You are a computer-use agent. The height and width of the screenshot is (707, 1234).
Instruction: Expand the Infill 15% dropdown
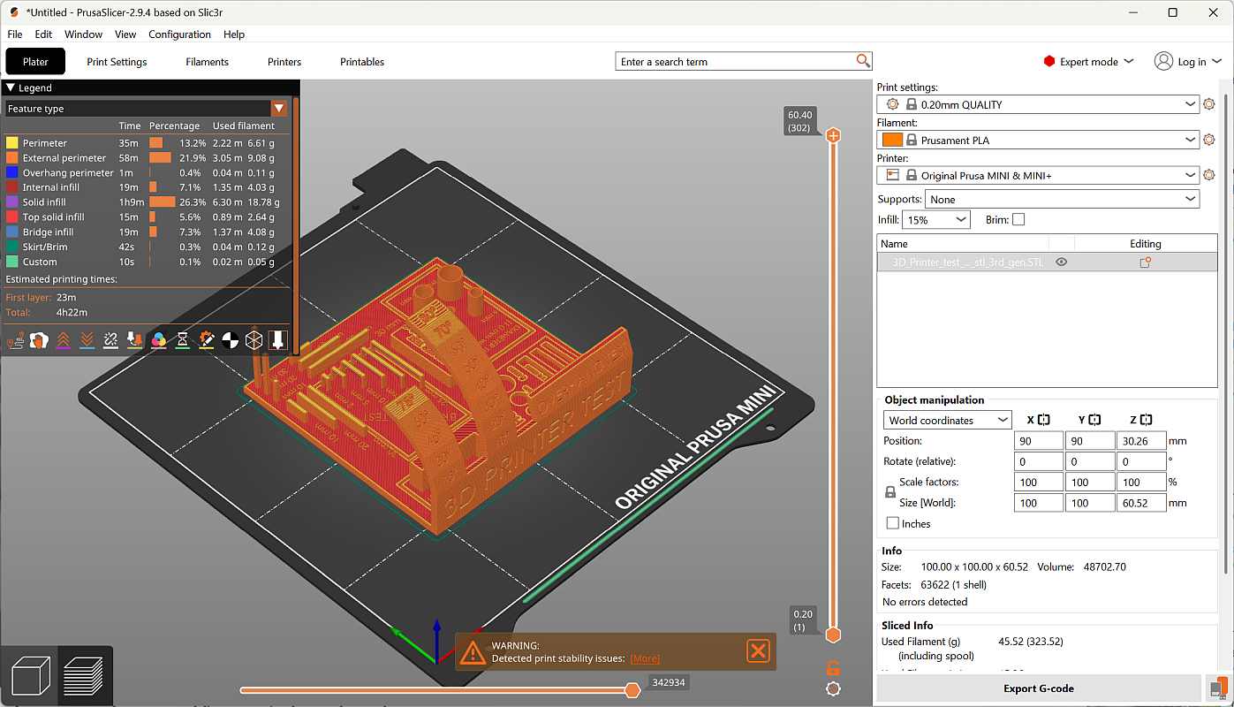click(935, 219)
